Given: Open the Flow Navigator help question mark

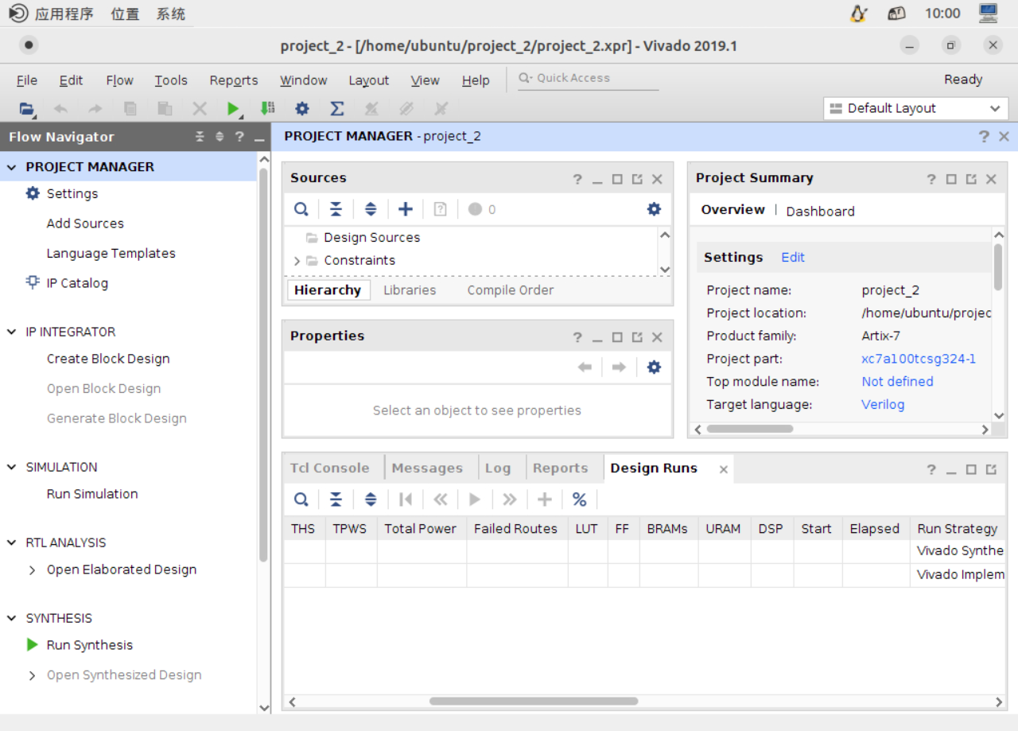Looking at the screenshot, I should (239, 137).
